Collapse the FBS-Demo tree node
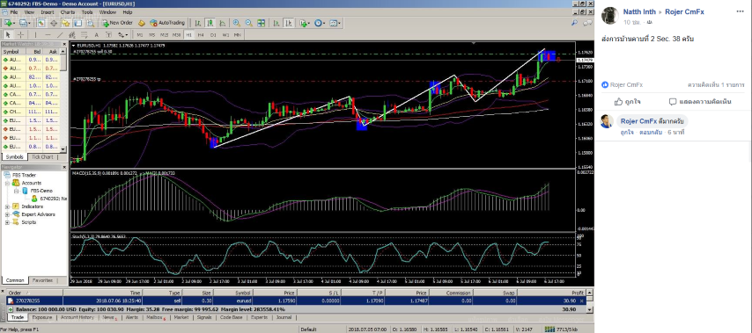The height and width of the screenshot is (333, 752). (x=16, y=191)
